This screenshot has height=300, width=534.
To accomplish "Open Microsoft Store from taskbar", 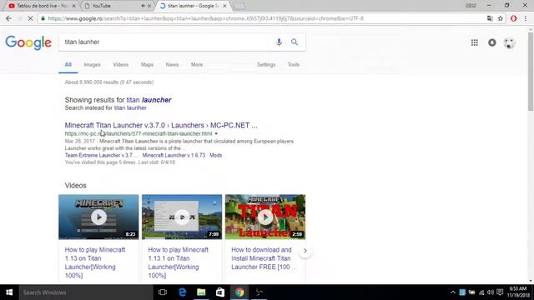I will pos(220,292).
